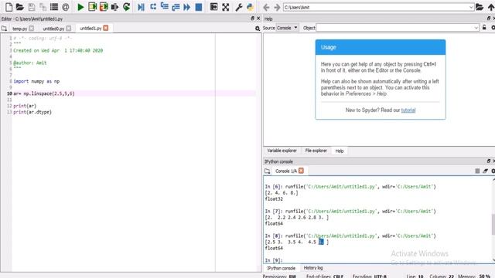Select the Console 1/A tab
Image resolution: width=495 pixels, height=278 pixels.
pos(286,171)
